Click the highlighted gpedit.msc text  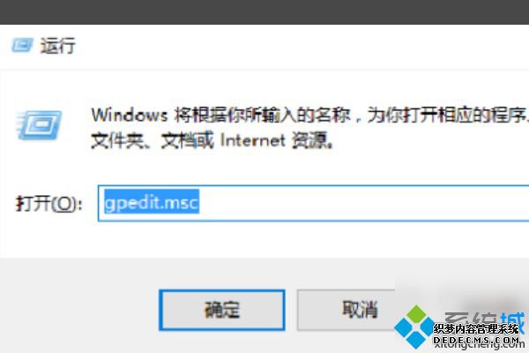click(x=152, y=203)
